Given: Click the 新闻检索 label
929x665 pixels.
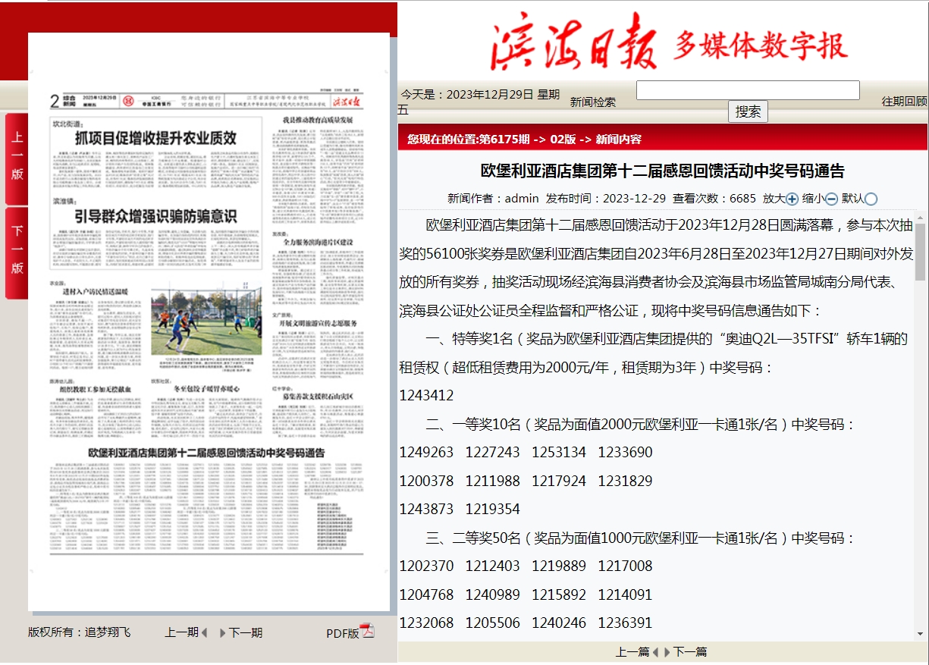Looking at the screenshot, I should [x=593, y=102].
